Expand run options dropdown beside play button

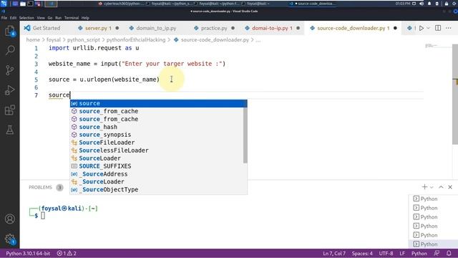(x=428, y=28)
